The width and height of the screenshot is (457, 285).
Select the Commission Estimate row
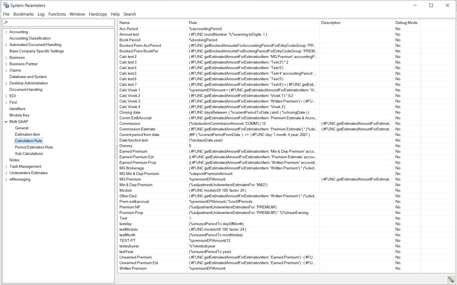pyautogui.click(x=137, y=129)
